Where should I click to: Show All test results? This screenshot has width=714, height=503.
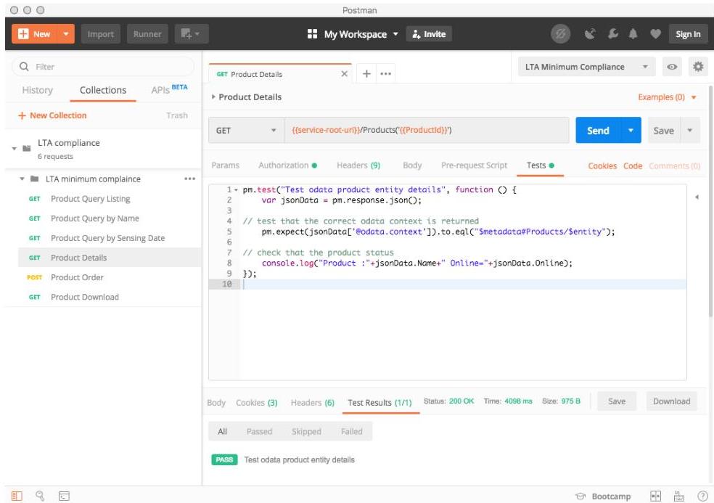pyautogui.click(x=222, y=431)
